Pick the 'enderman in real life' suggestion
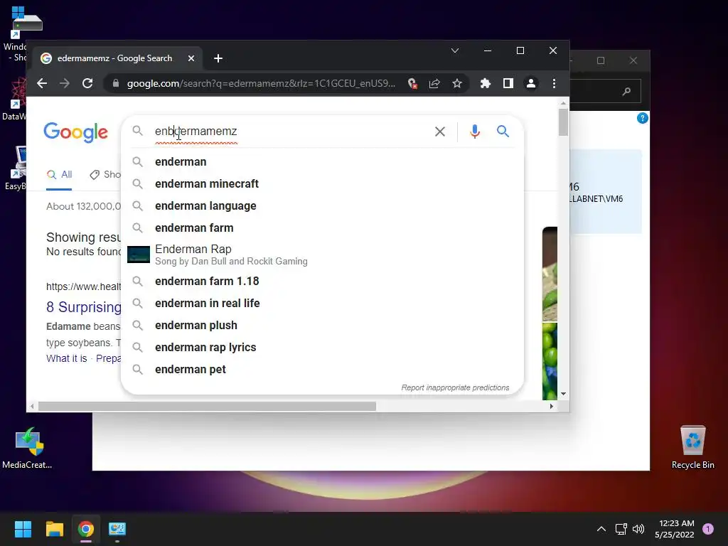This screenshot has height=546, width=728. [x=322, y=303]
